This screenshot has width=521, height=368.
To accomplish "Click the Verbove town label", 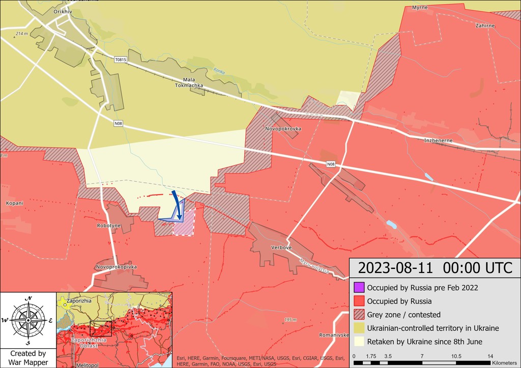I will (281, 248).
